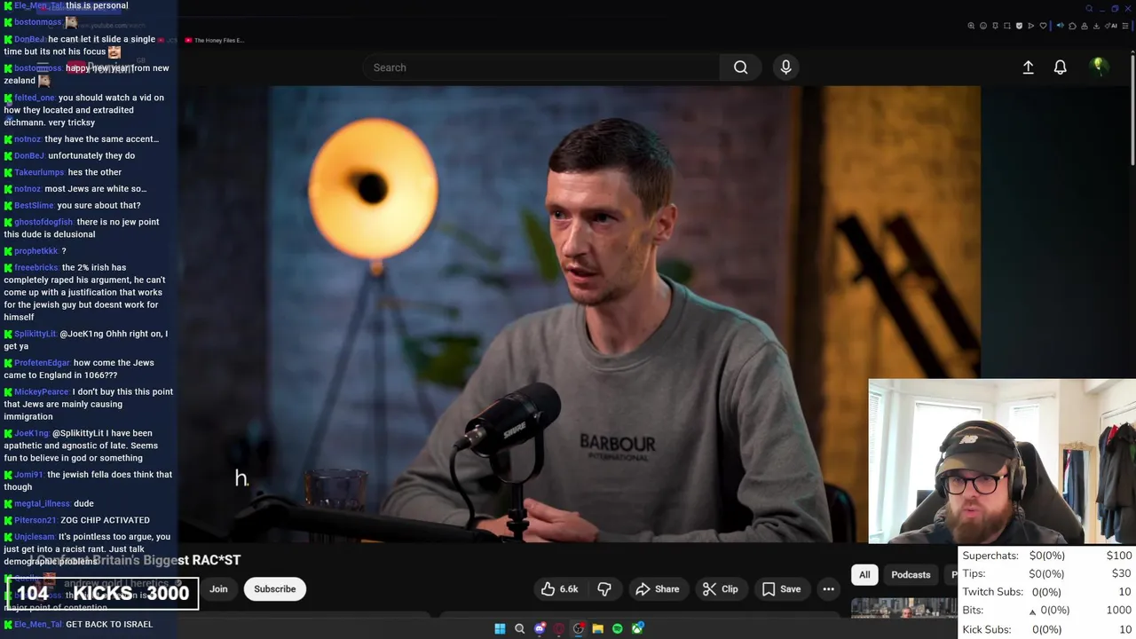This screenshot has width=1136, height=639.
Task: Click chat username freebricks
Action: tap(36, 267)
